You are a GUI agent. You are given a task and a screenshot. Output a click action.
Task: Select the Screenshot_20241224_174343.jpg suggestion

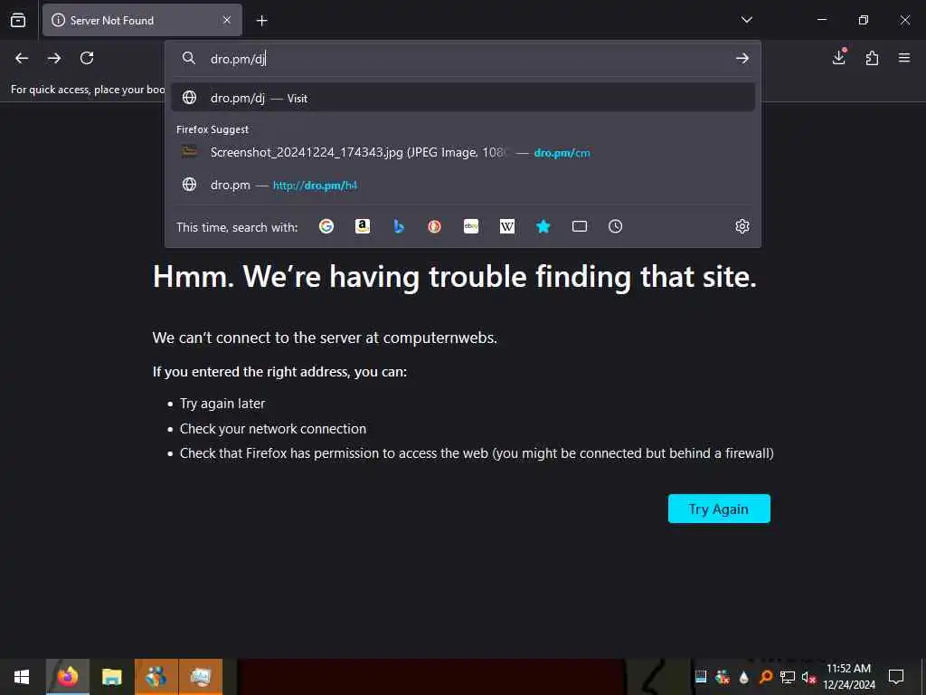(x=463, y=152)
